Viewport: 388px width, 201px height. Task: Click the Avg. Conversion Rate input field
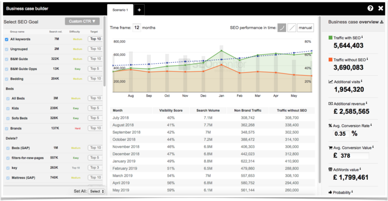pos(340,134)
